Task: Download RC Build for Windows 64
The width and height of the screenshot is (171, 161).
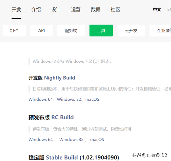Action: [x=41, y=140]
